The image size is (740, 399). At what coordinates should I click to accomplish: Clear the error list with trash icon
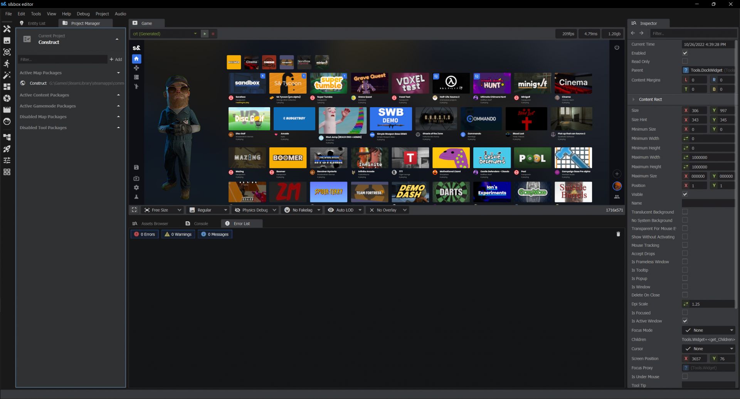click(x=618, y=234)
